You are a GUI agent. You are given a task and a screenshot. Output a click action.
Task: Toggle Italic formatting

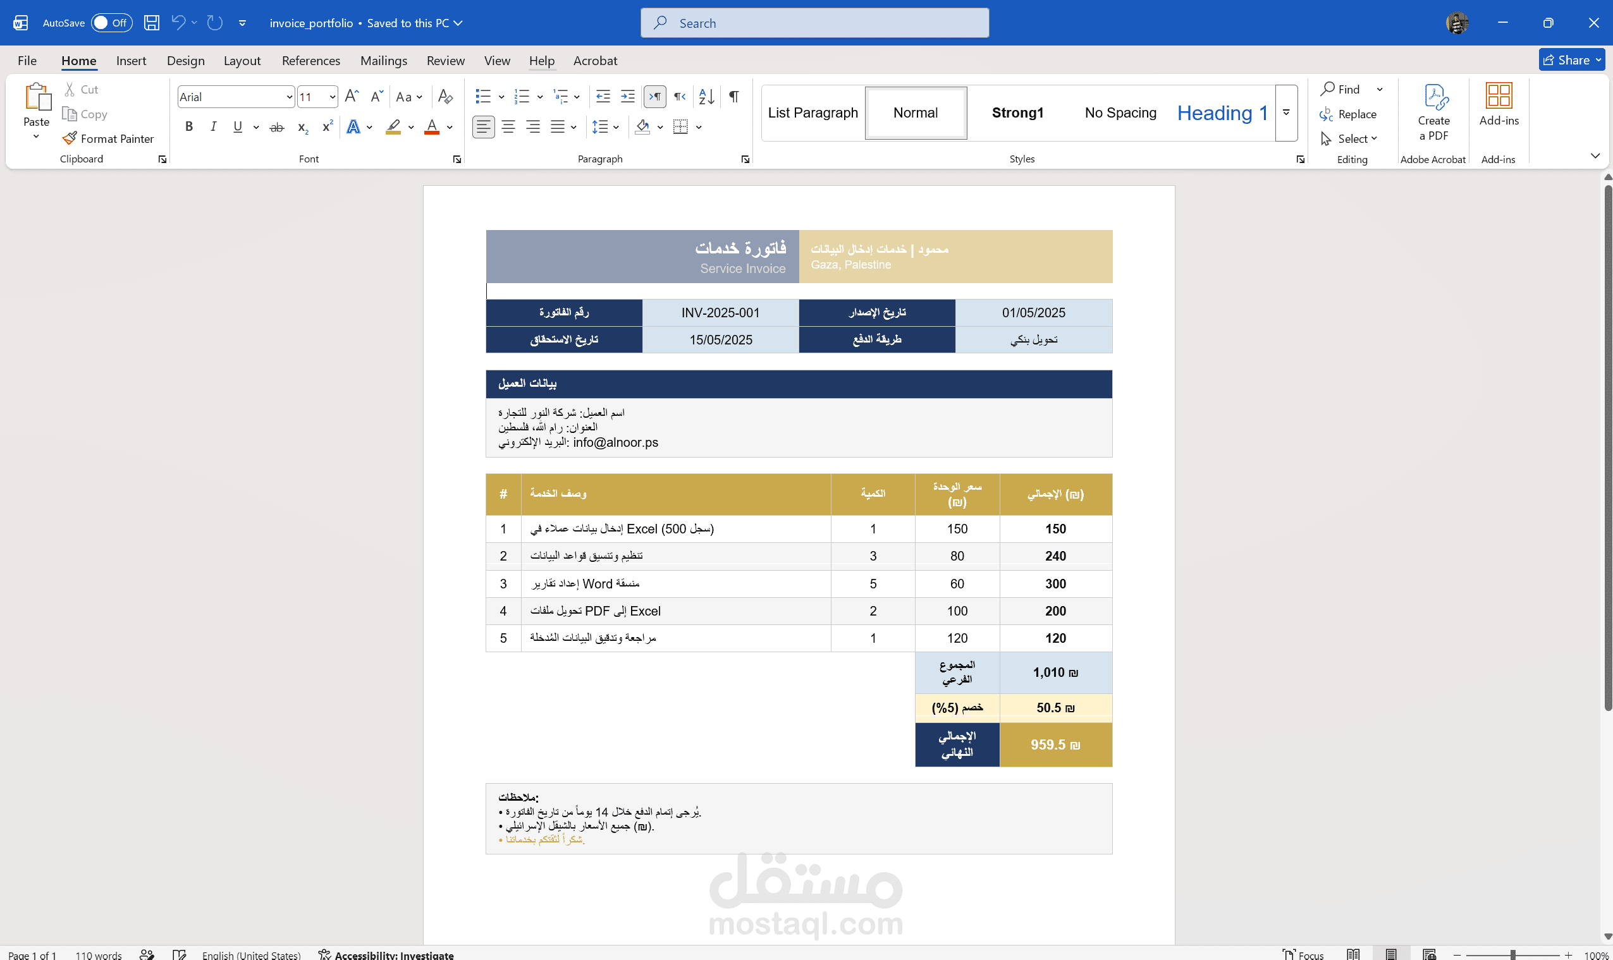(x=213, y=127)
